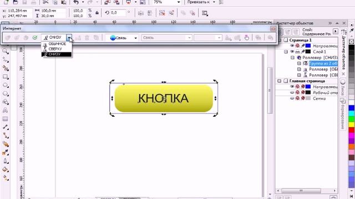Image resolution: width=355 pixels, height=199 pixels.
Task: Open the Привязать к dropdown
Action: pos(214,2)
